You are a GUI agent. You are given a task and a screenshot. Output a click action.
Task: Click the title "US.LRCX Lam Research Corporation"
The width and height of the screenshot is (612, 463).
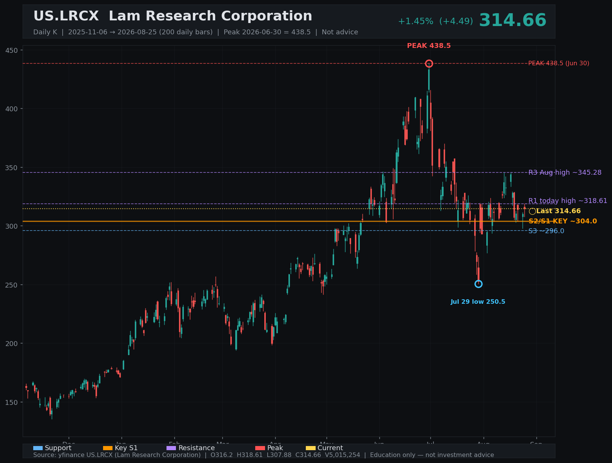point(173,16)
